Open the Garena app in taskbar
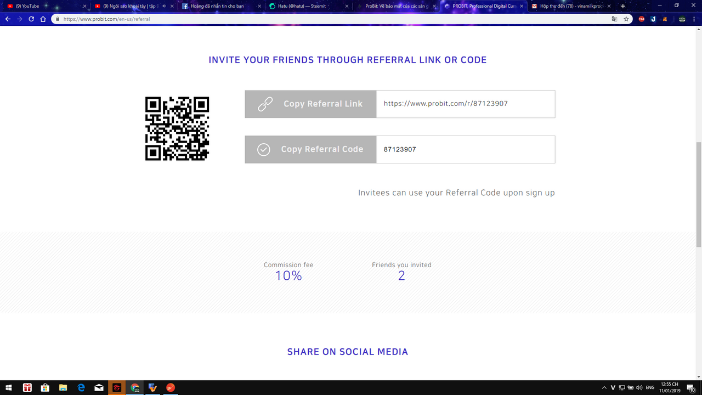702x395 pixels. 117,388
